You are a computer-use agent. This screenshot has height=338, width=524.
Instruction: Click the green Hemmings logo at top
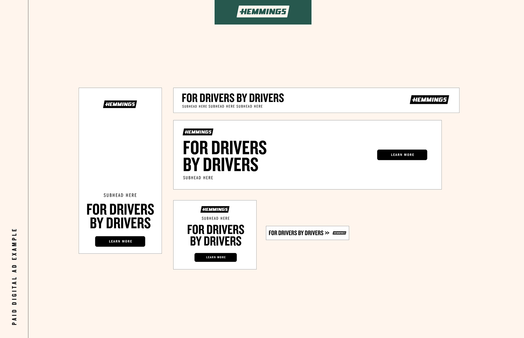click(x=263, y=12)
